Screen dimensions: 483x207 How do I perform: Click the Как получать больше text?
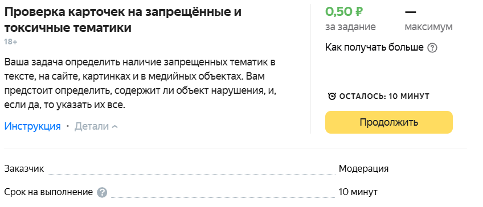374,48
